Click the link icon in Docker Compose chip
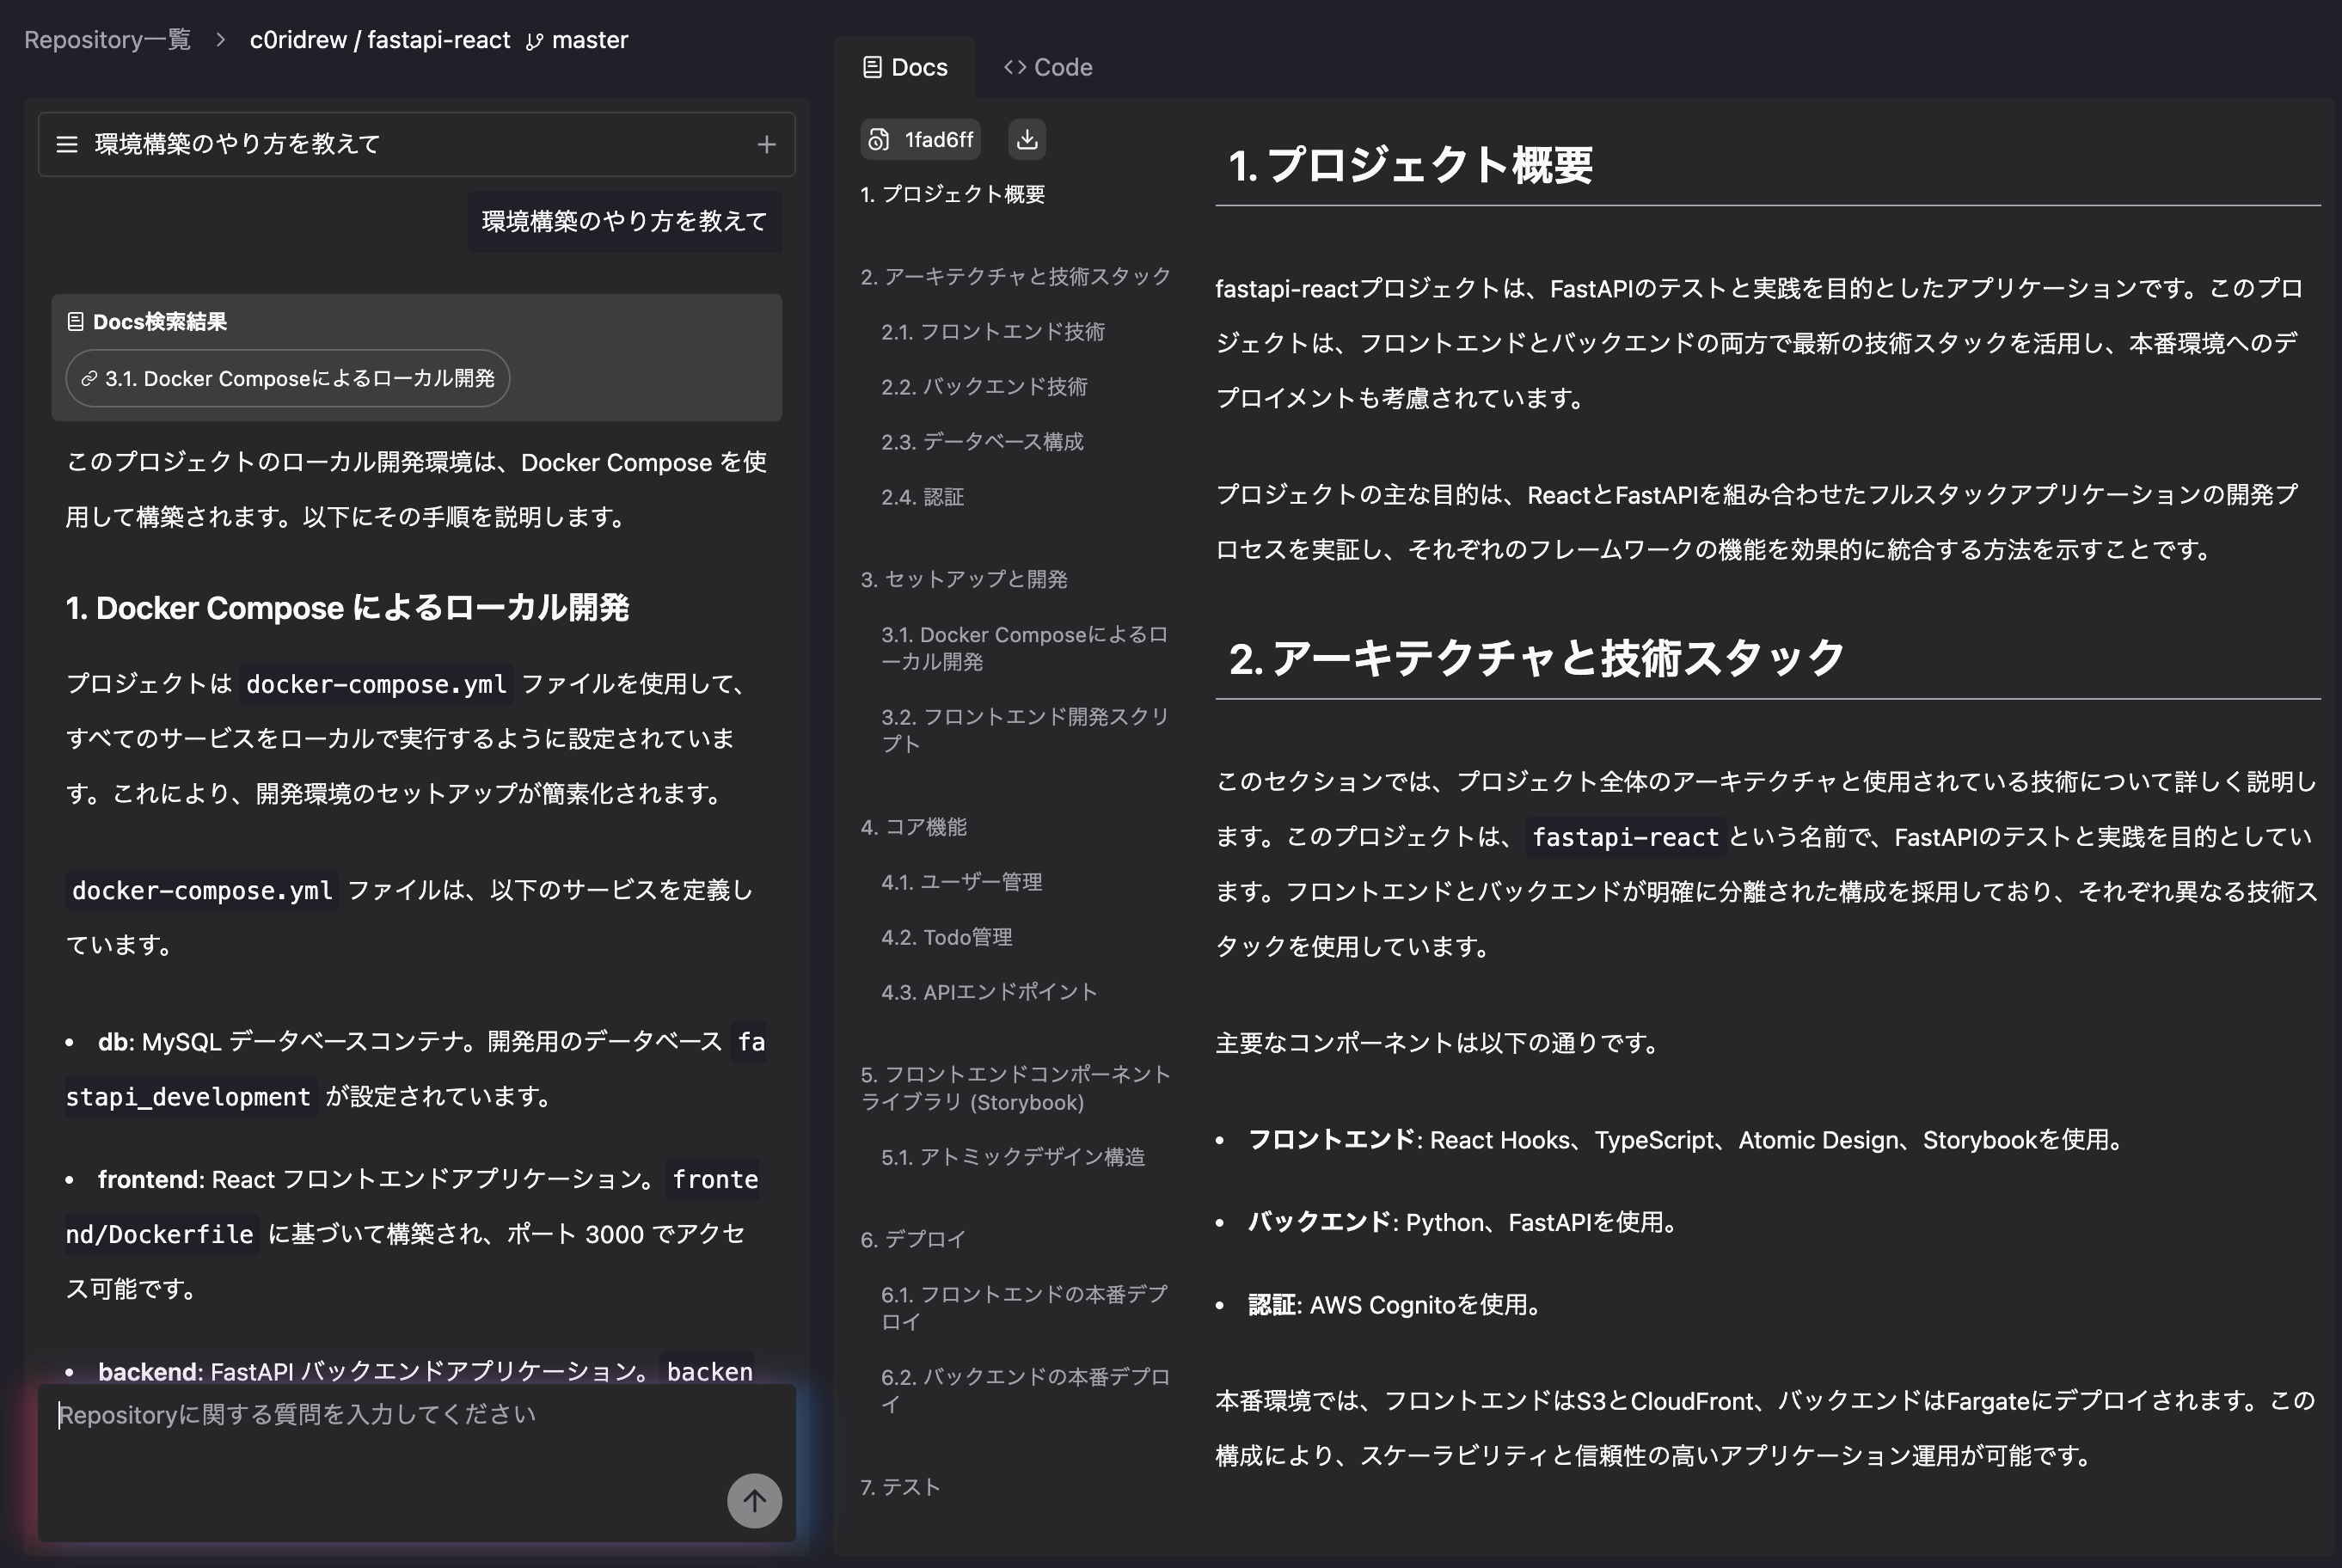The height and width of the screenshot is (1568, 2342). click(x=89, y=379)
